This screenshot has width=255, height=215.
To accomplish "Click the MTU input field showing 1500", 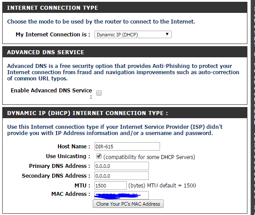I will (111, 186).
